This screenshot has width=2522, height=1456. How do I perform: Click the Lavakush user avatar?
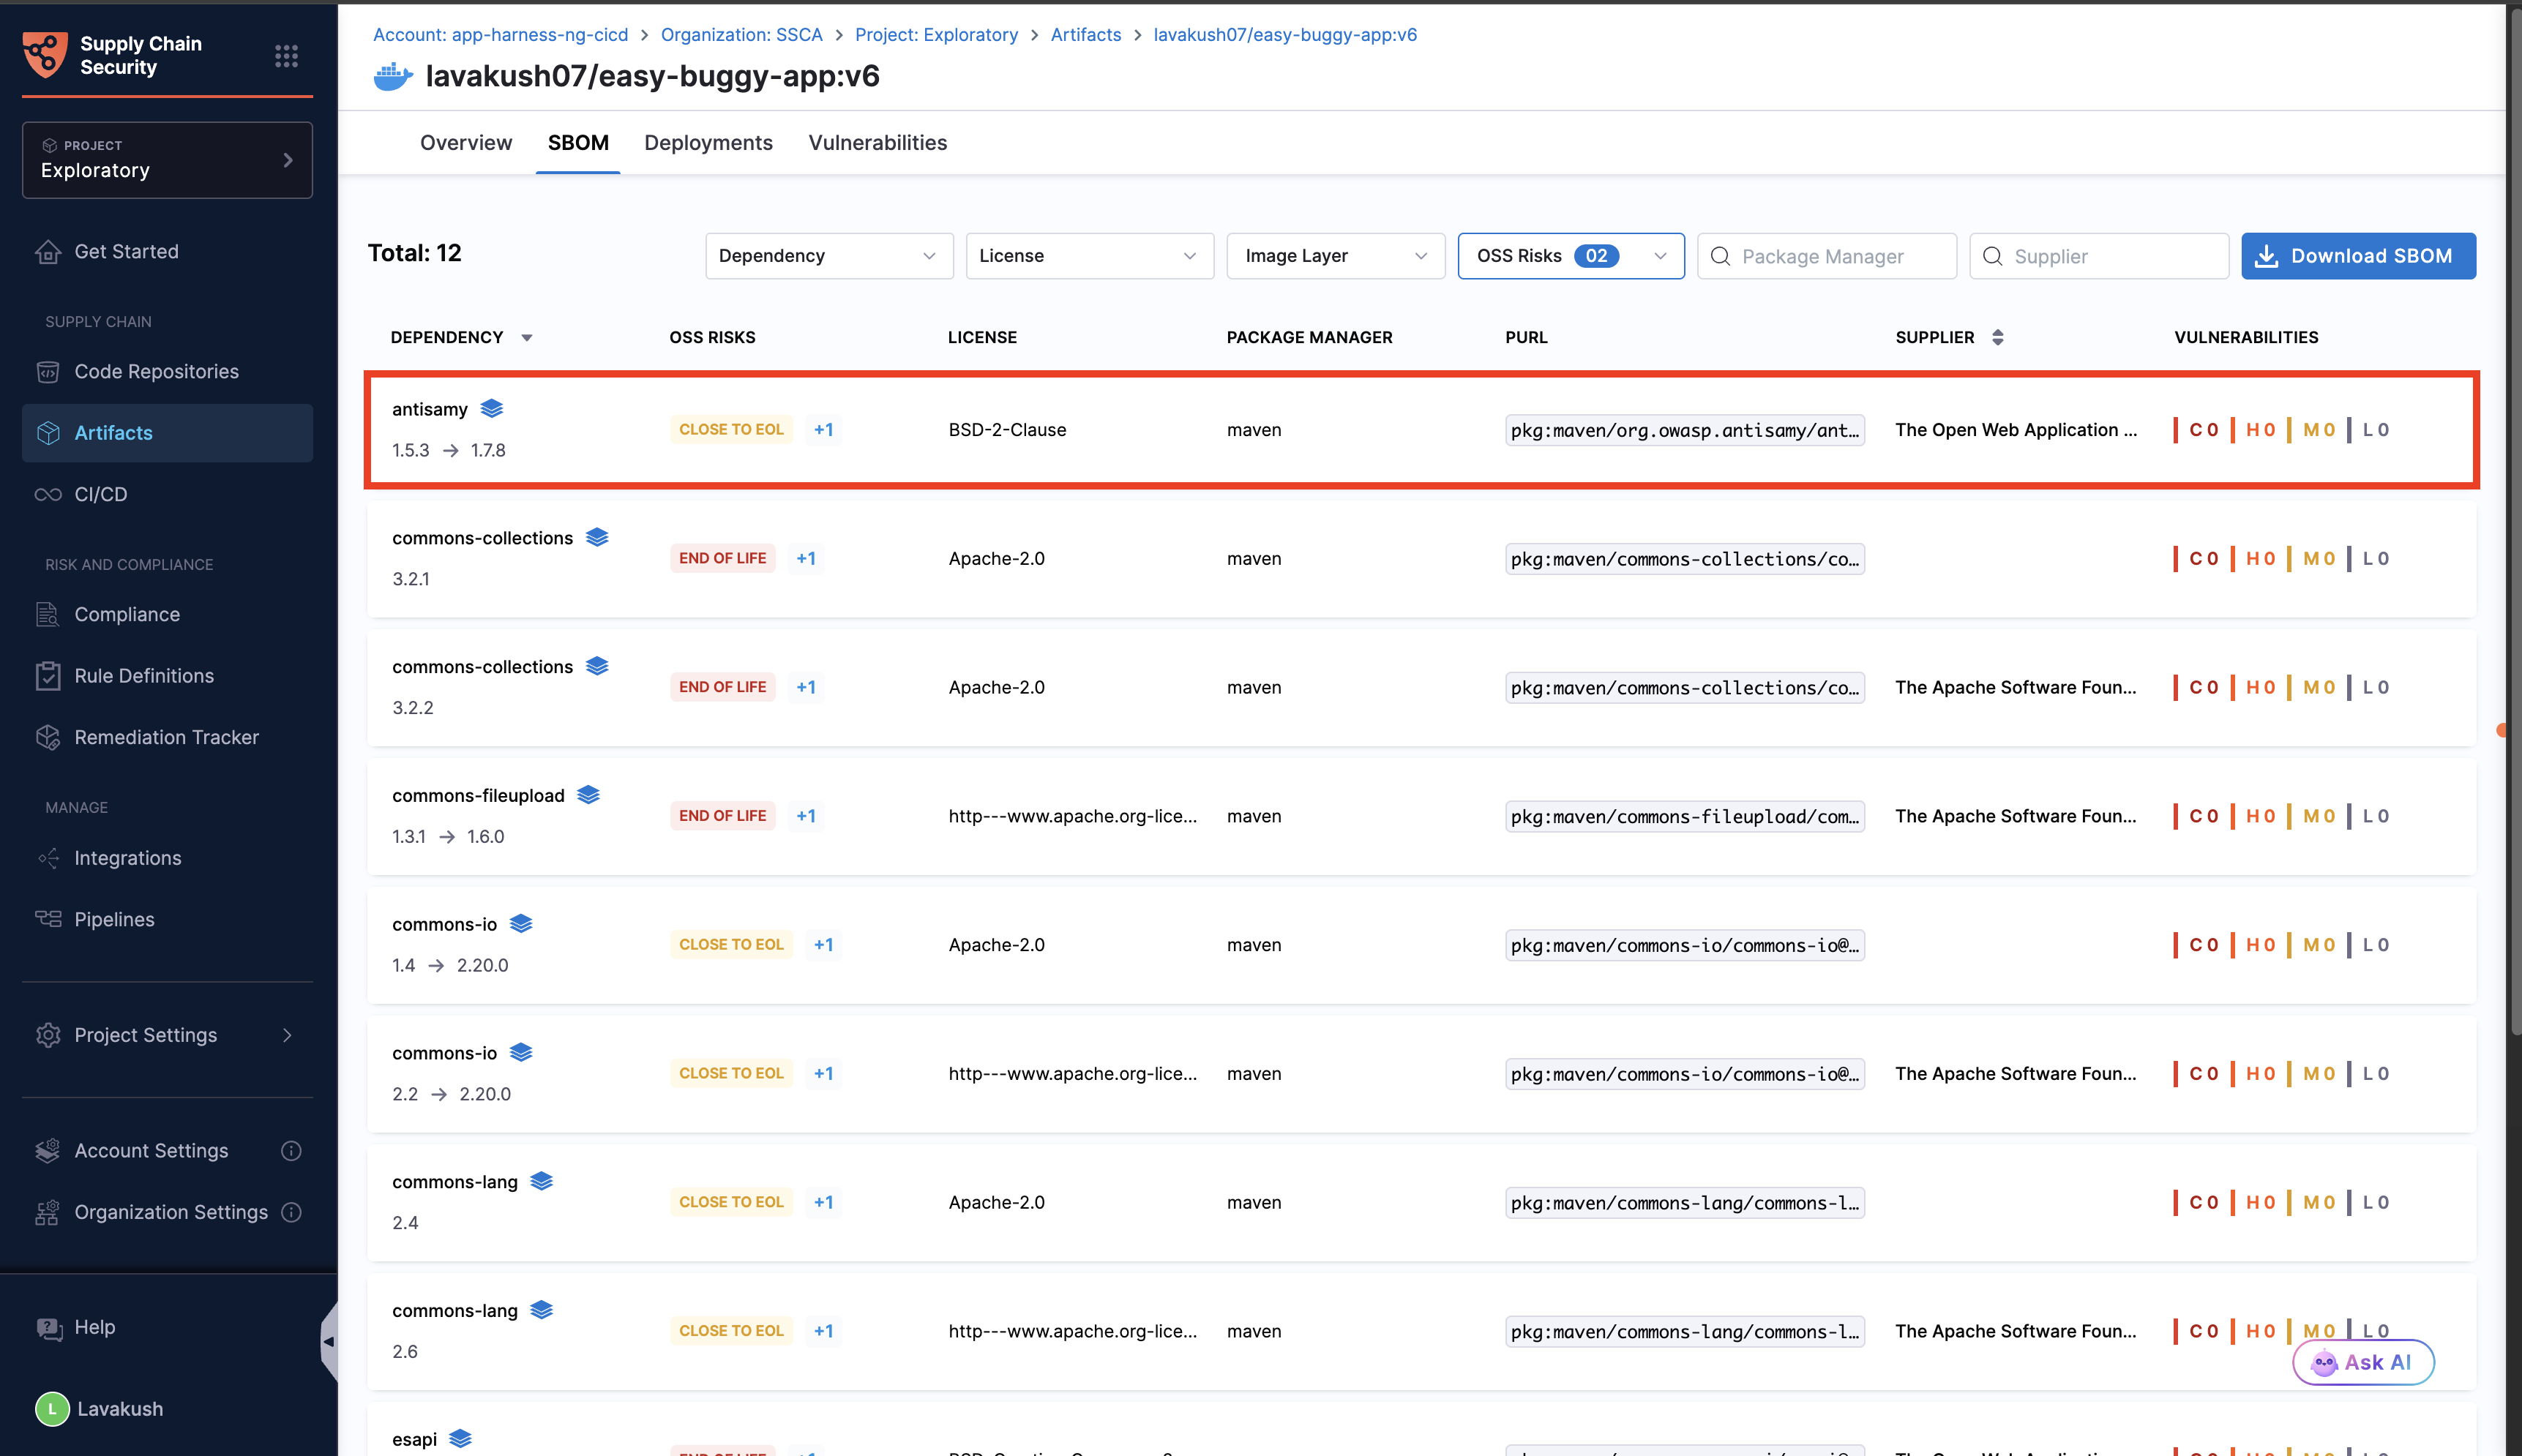(52, 1409)
